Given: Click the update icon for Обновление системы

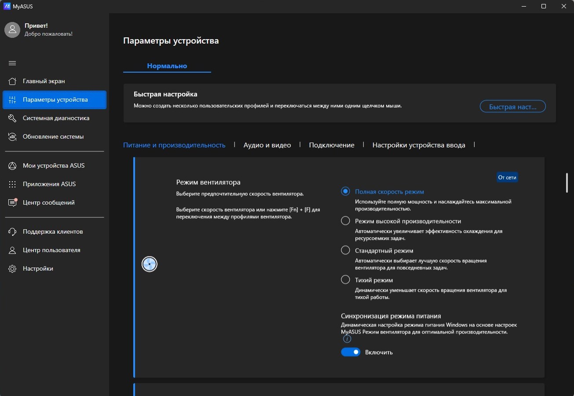Looking at the screenshot, I should pyautogui.click(x=12, y=136).
